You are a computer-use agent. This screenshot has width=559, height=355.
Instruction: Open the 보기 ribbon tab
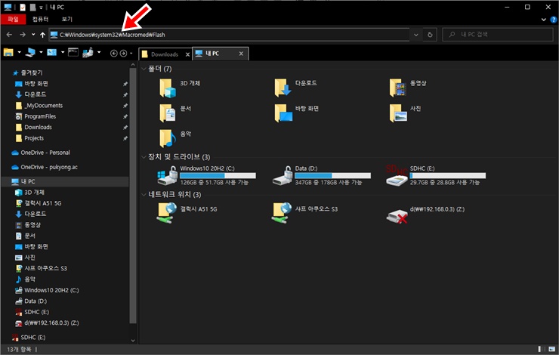pyautogui.click(x=66, y=19)
